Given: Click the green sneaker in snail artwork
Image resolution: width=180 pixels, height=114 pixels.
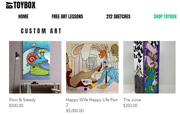Looking at the screenshot, I should coord(40,70).
